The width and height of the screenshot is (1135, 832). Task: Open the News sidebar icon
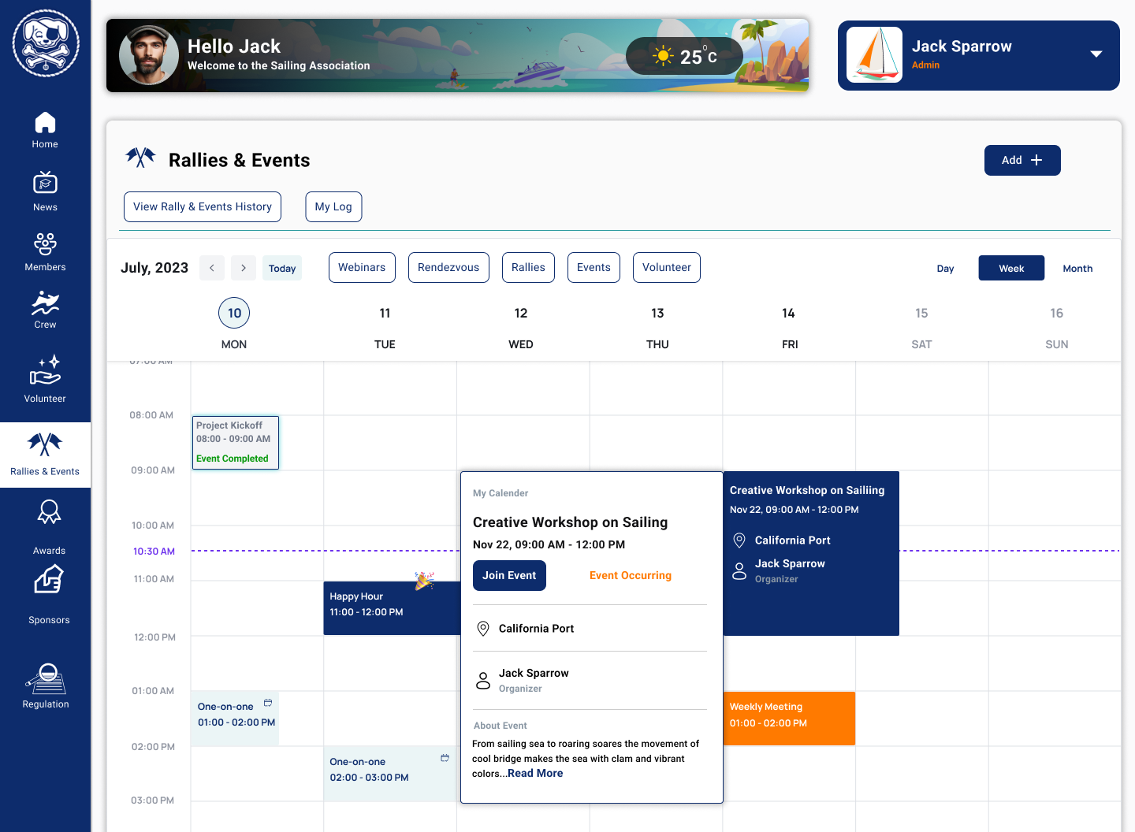[45, 183]
